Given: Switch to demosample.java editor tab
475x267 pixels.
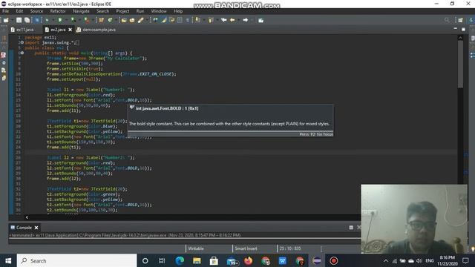Looking at the screenshot, I should (x=96, y=30).
